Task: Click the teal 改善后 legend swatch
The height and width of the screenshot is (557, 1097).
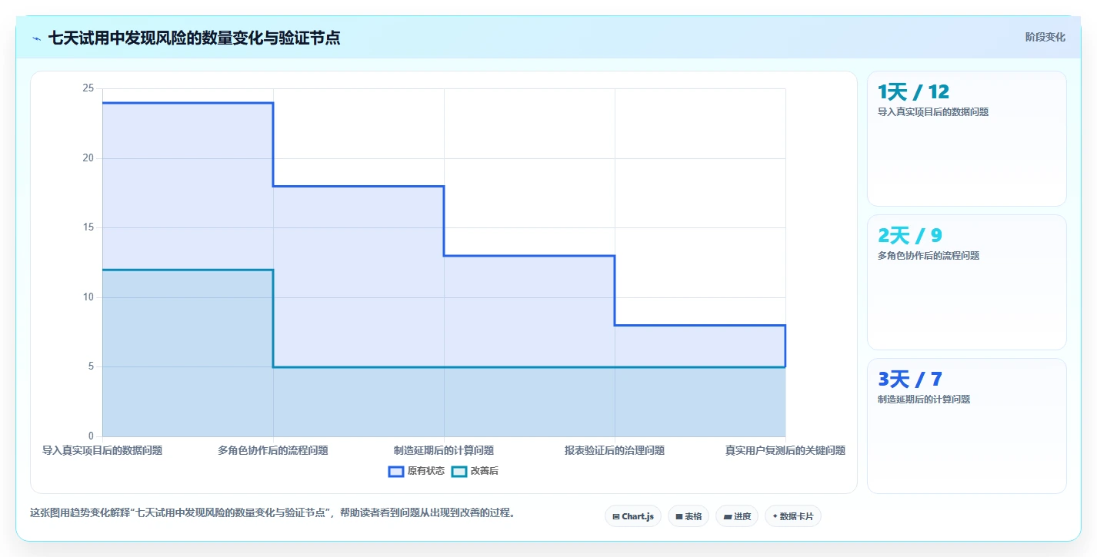Action: pos(459,471)
